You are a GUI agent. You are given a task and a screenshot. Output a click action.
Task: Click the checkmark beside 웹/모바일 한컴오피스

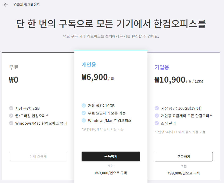[x=11, y=115]
